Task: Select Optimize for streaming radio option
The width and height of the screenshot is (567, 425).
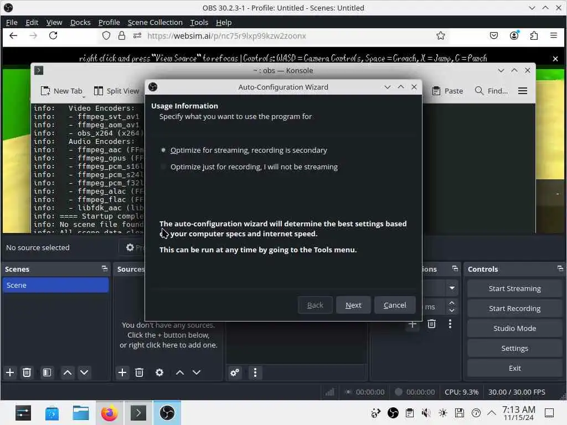Action: tap(244, 150)
